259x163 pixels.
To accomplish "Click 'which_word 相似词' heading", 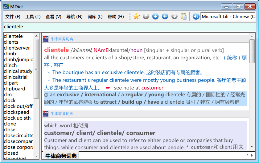I will (x=66, y=125).
